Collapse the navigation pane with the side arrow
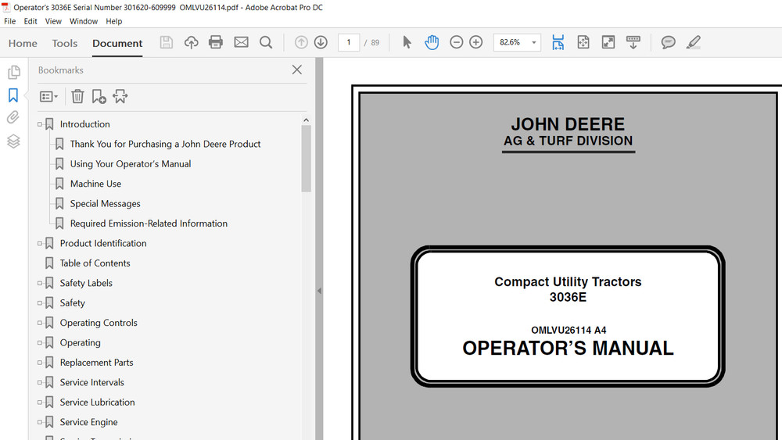Viewport: 782px width, 440px height. 319,291
